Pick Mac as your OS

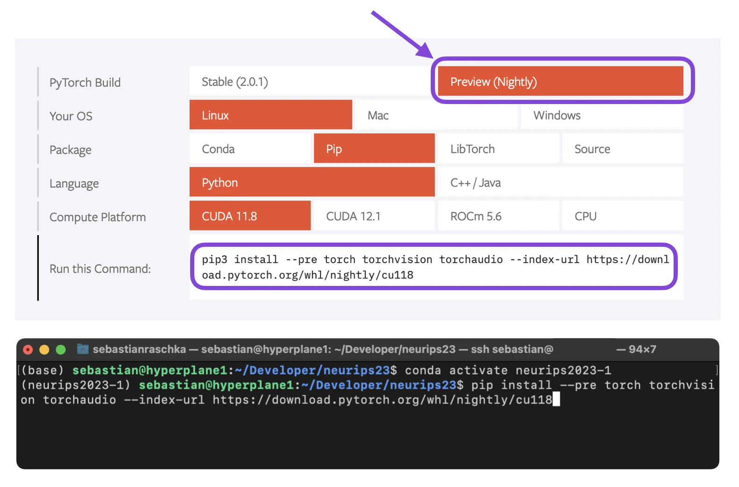pyautogui.click(x=436, y=115)
